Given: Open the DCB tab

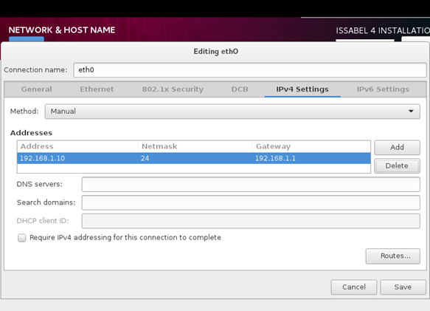Looking at the screenshot, I should [x=240, y=89].
